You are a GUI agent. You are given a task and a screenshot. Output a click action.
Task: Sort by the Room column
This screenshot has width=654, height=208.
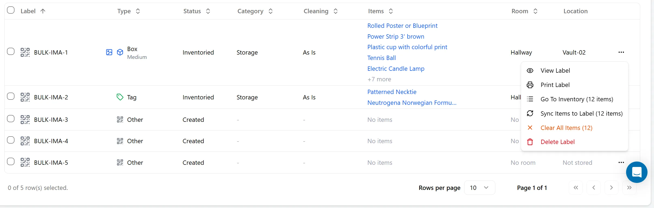pyautogui.click(x=525, y=11)
